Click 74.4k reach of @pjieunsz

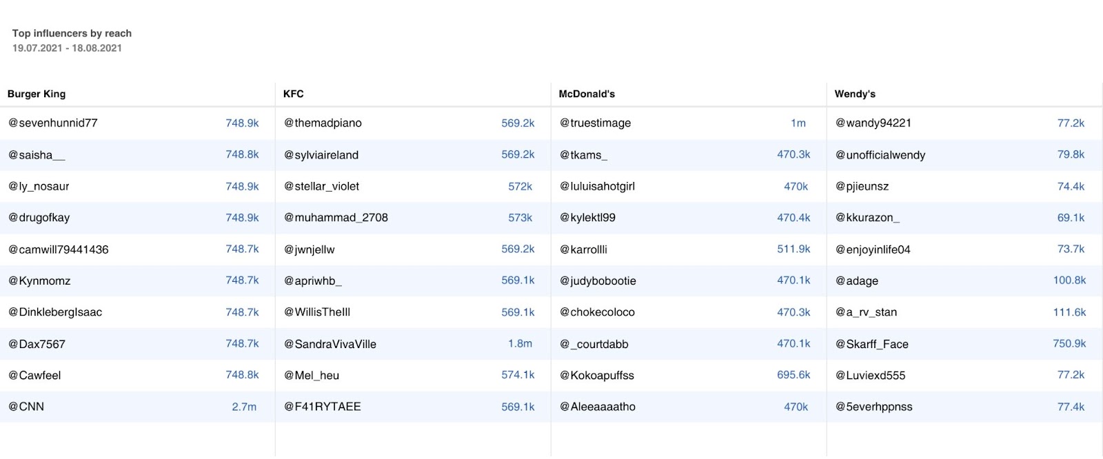point(1071,186)
